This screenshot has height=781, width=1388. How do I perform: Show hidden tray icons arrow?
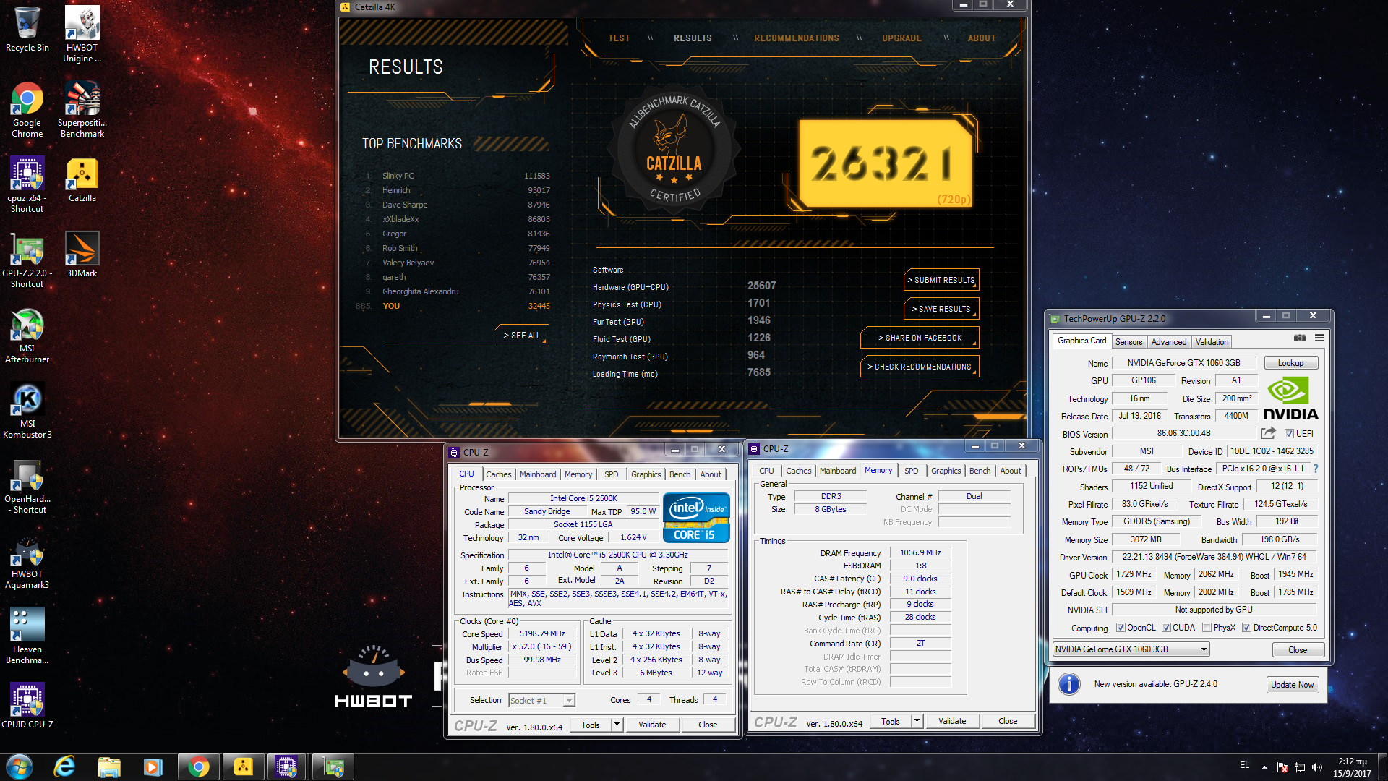[x=1264, y=767]
